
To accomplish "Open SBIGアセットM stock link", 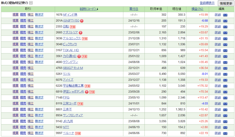I will [x=73, y=68].
